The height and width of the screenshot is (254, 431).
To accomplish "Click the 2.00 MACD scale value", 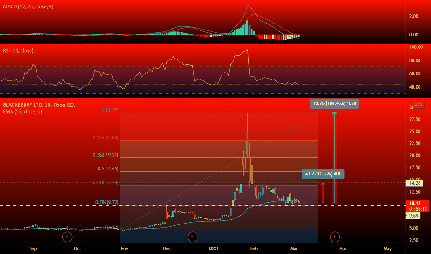I will [414, 16].
